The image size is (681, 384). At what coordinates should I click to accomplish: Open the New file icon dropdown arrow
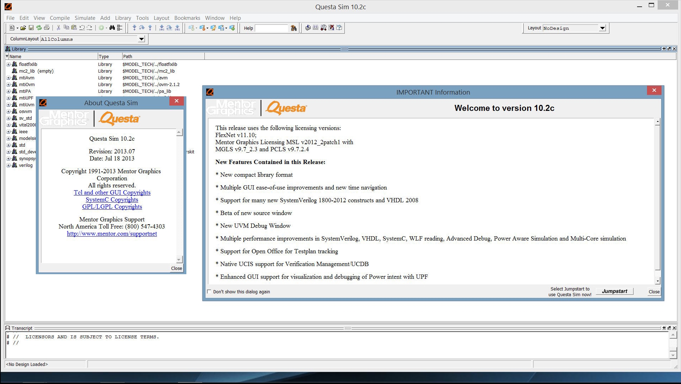tap(17, 28)
